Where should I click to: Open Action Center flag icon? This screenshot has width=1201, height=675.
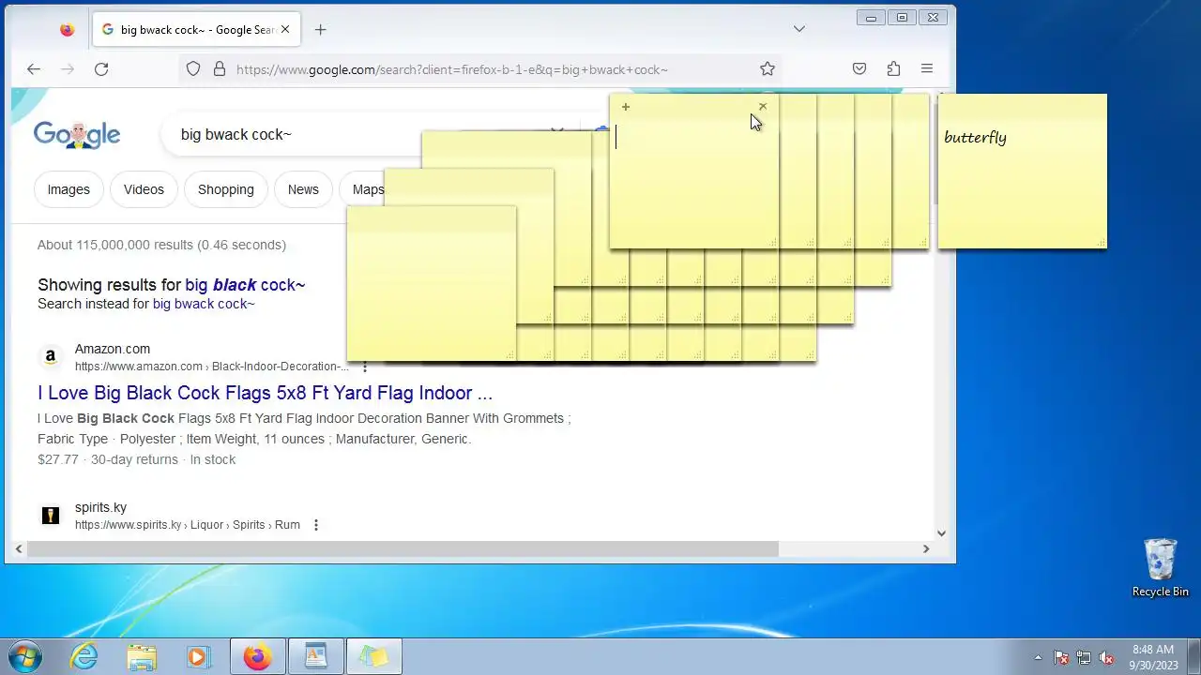pos(1061,657)
